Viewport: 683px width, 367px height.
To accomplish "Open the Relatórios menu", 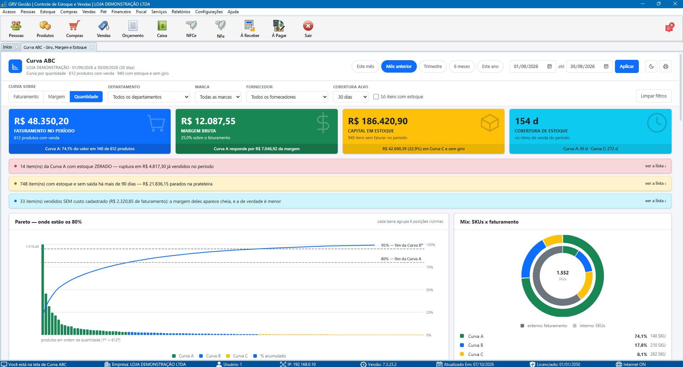I will 181,12.
